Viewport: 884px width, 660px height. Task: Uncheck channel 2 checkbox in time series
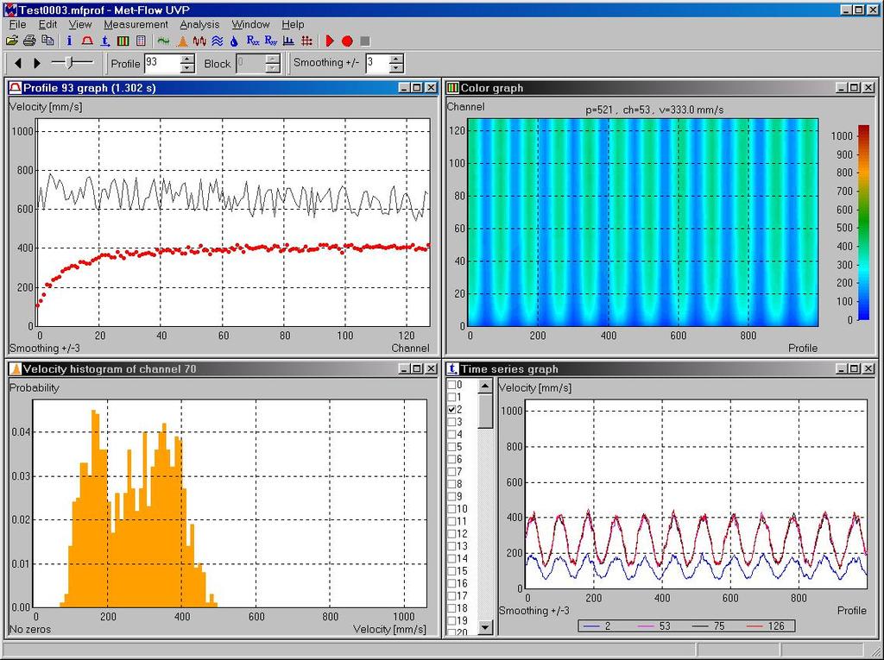[x=451, y=410]
